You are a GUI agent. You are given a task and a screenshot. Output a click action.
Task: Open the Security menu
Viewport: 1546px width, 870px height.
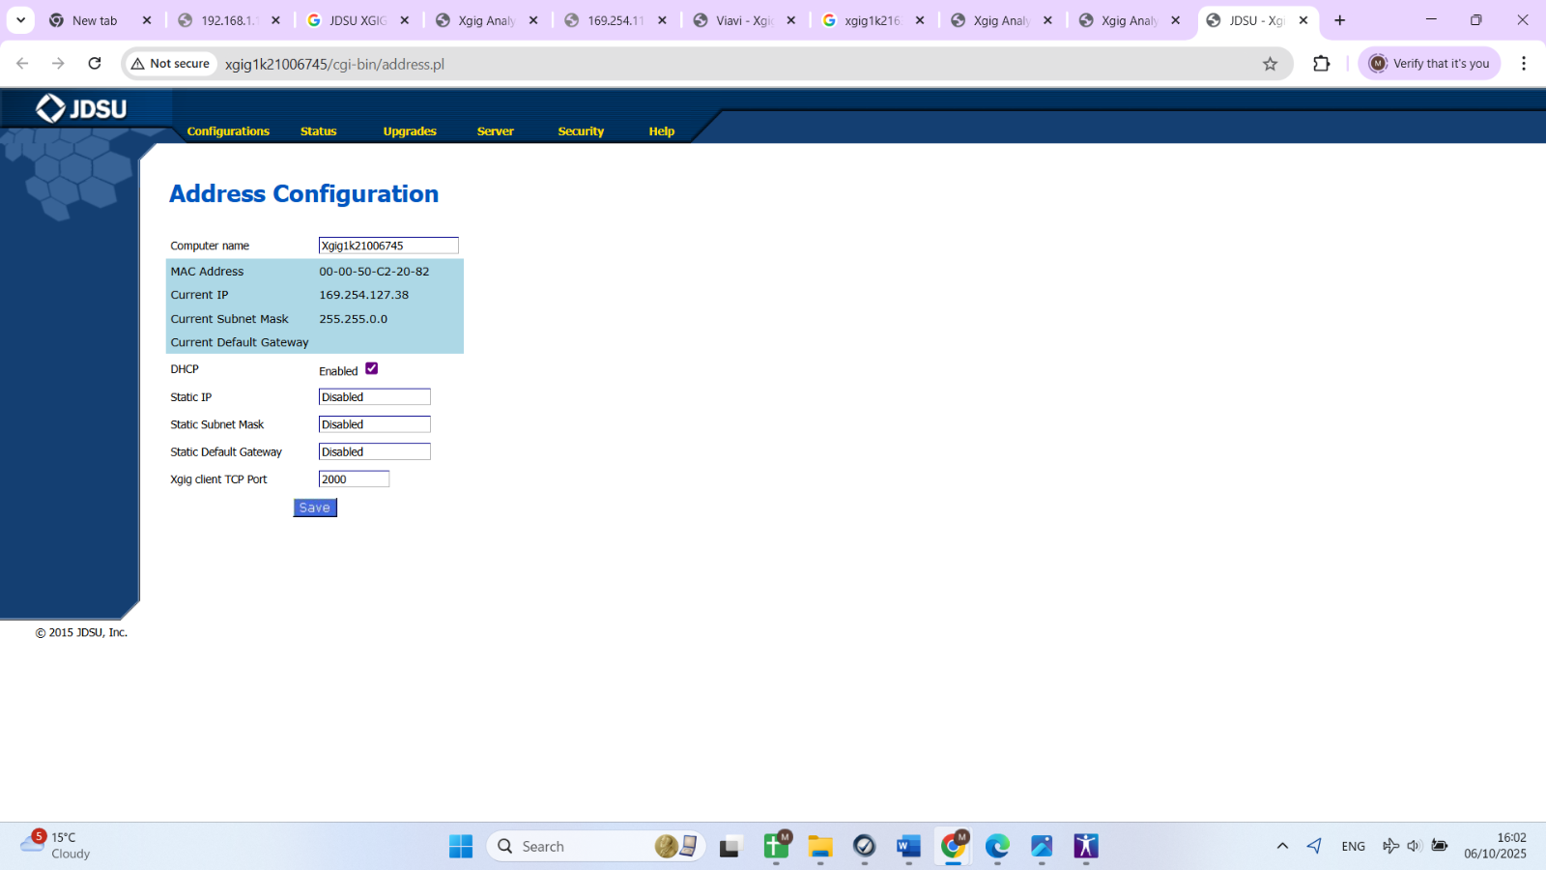pyautogui.click(x=581, y=131)
